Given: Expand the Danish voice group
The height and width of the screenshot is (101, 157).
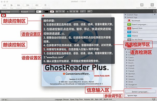Looking at the screenshot, I should (127, 60).
